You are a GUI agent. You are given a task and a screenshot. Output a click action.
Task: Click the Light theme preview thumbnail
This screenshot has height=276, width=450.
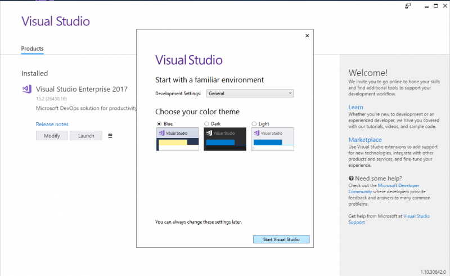tap(272, 139)
